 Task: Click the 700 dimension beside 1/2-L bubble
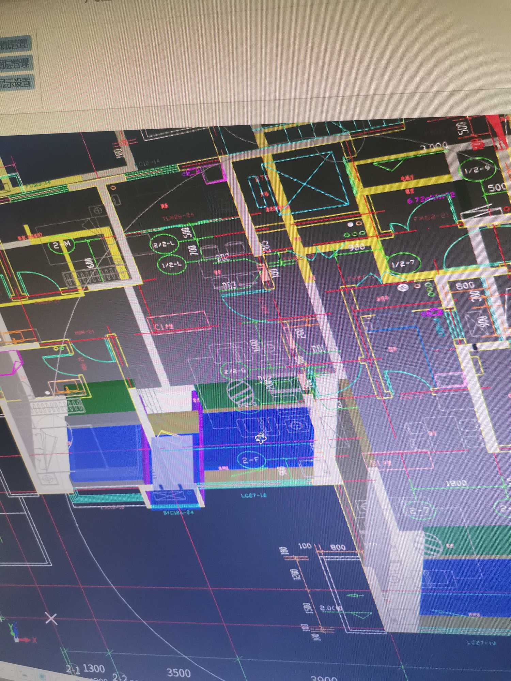[x=193, y=251]
